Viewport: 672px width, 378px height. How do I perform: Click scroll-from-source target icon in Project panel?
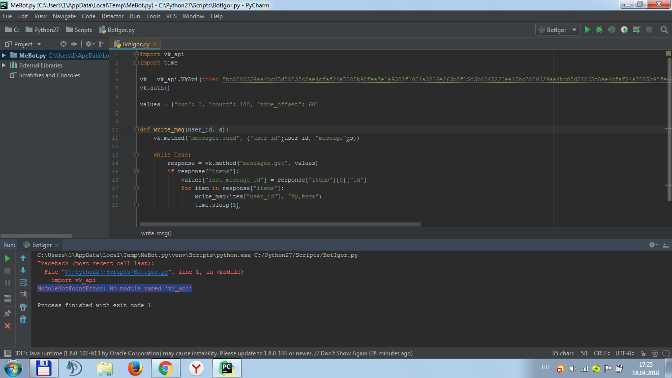(63, 44)
